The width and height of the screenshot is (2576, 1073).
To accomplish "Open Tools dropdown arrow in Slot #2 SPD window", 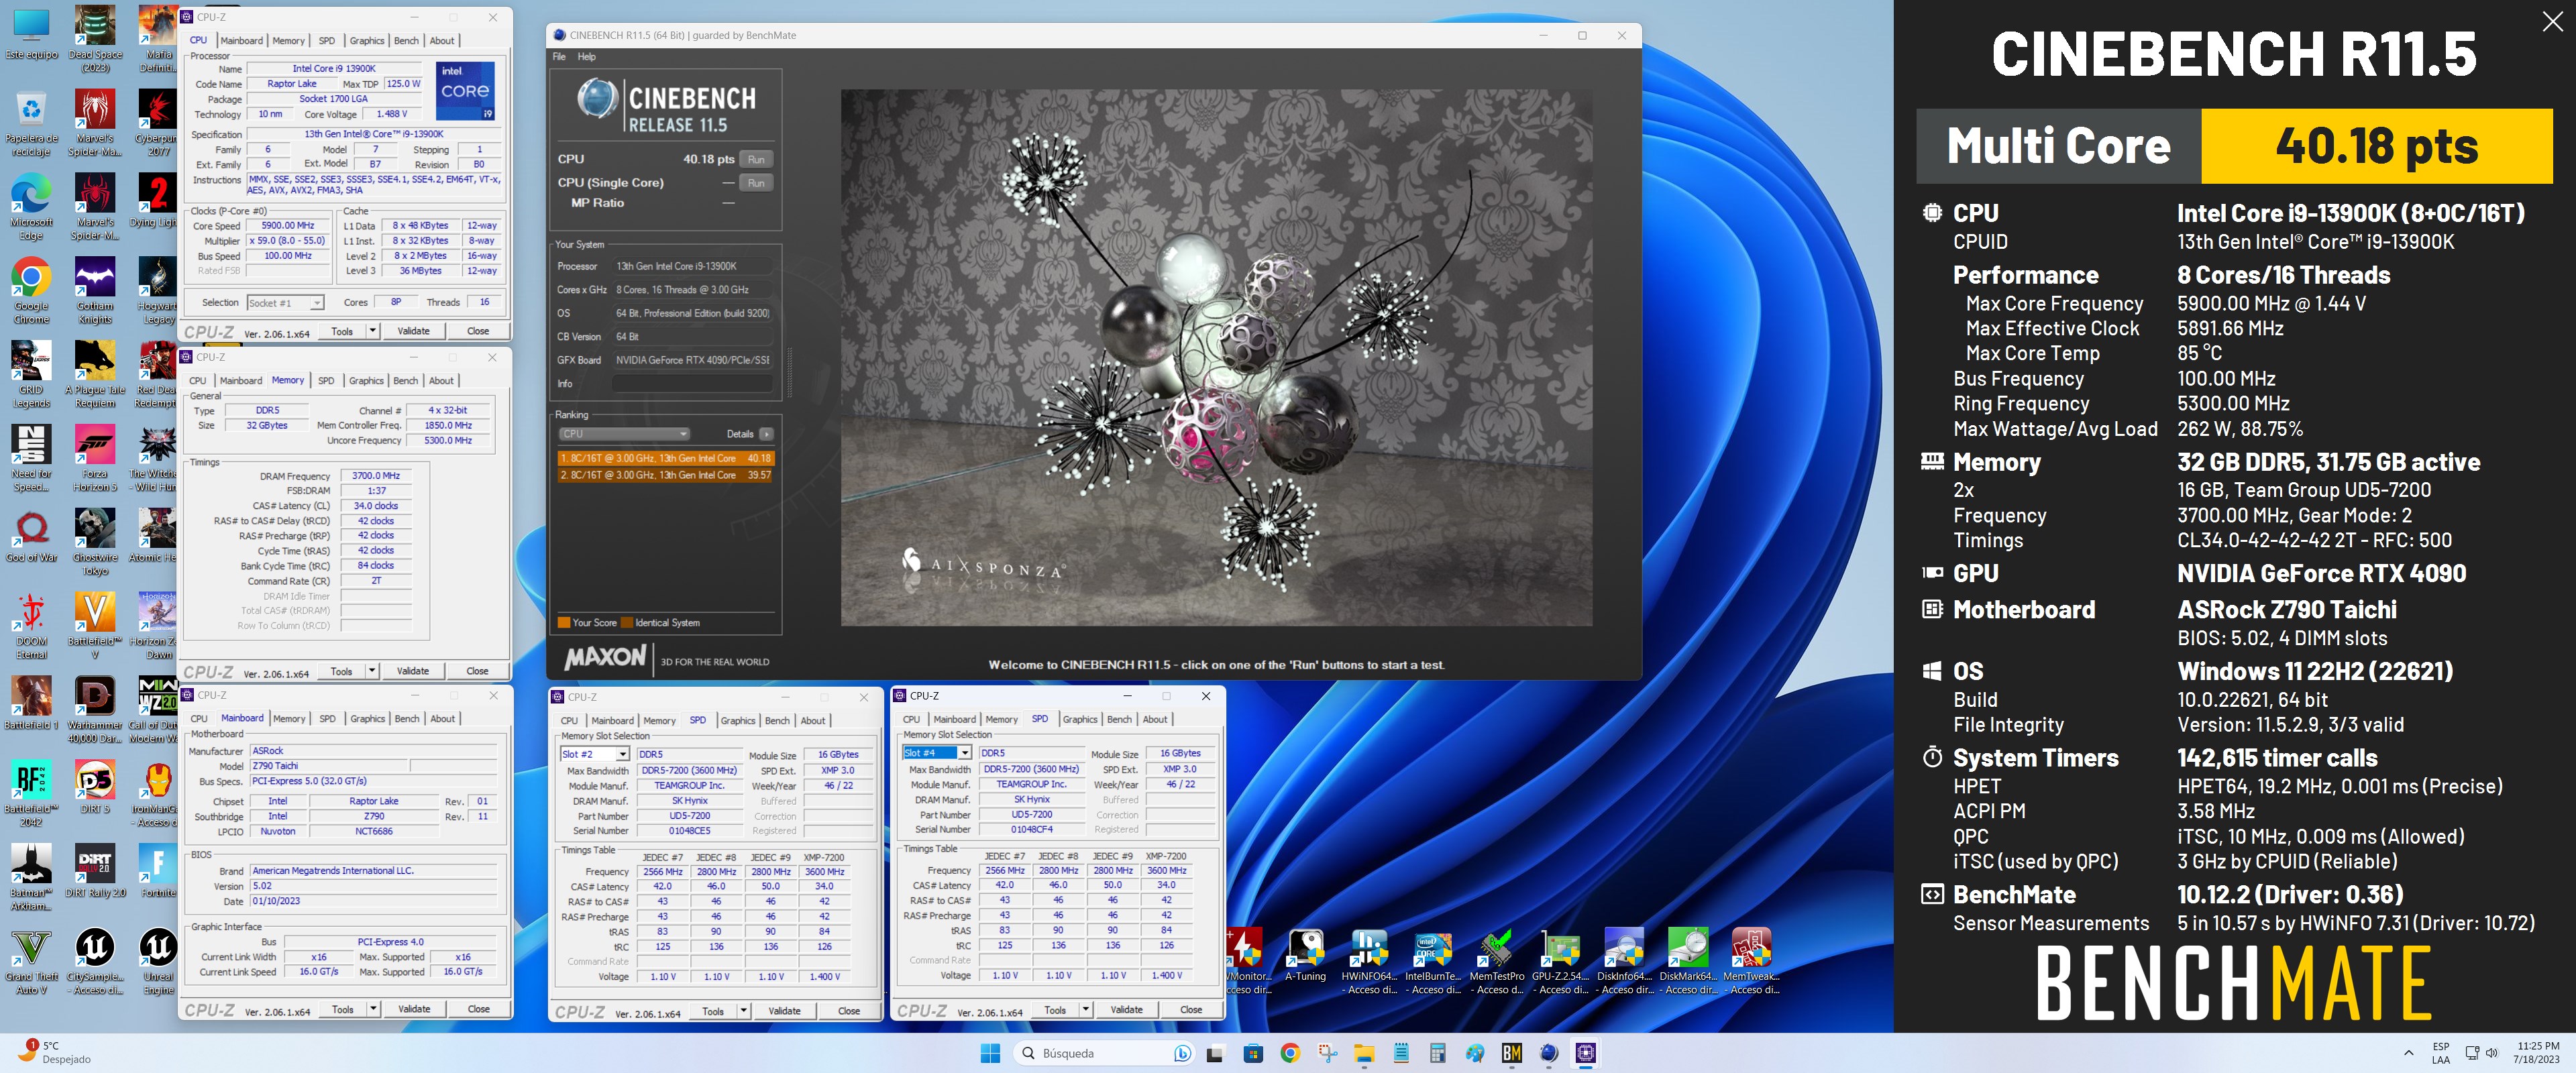I will [743, 1011].
